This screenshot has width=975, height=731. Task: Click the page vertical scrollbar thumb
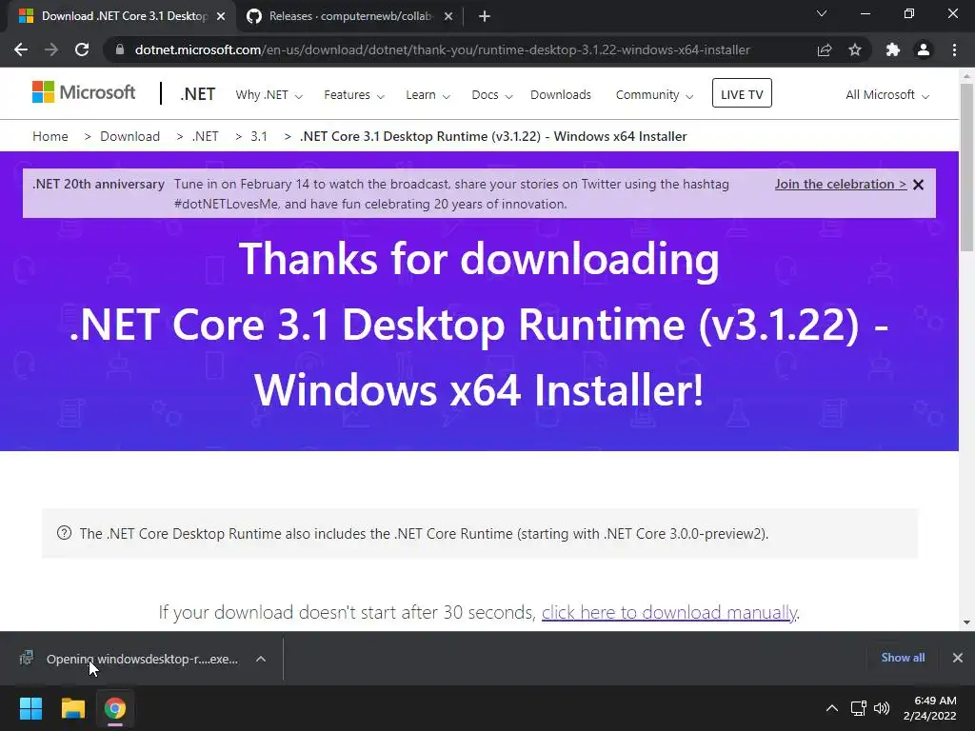pyautogui.click(x=966, y=168)
